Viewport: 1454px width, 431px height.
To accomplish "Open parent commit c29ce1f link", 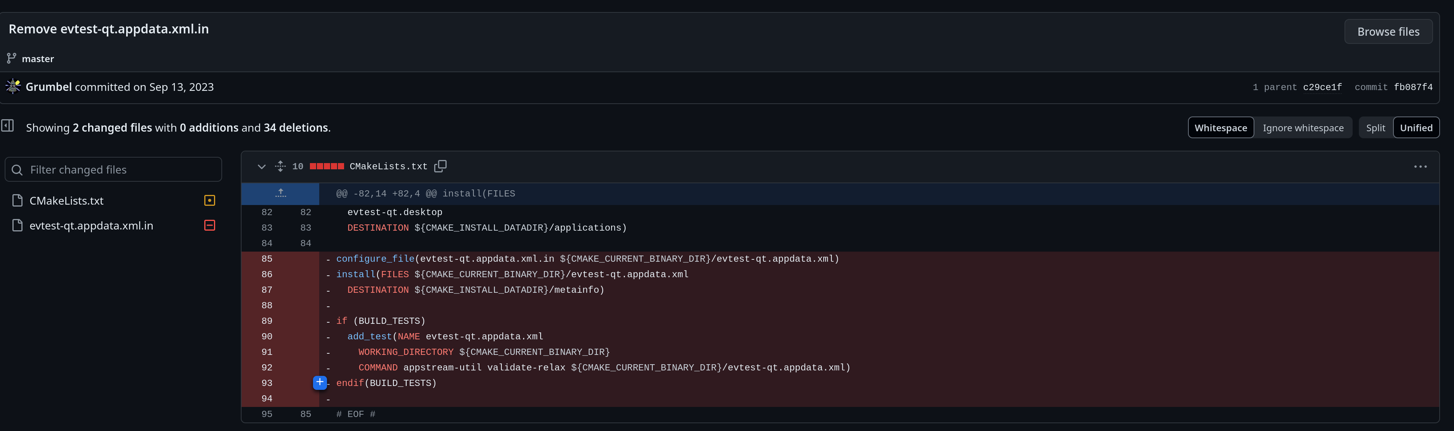I will point(1322,87).
